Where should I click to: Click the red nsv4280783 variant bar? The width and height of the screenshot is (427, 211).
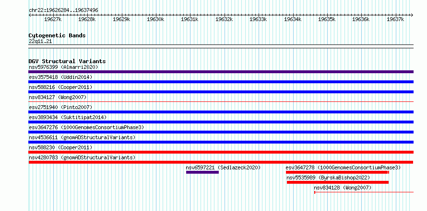click(221, 162)
